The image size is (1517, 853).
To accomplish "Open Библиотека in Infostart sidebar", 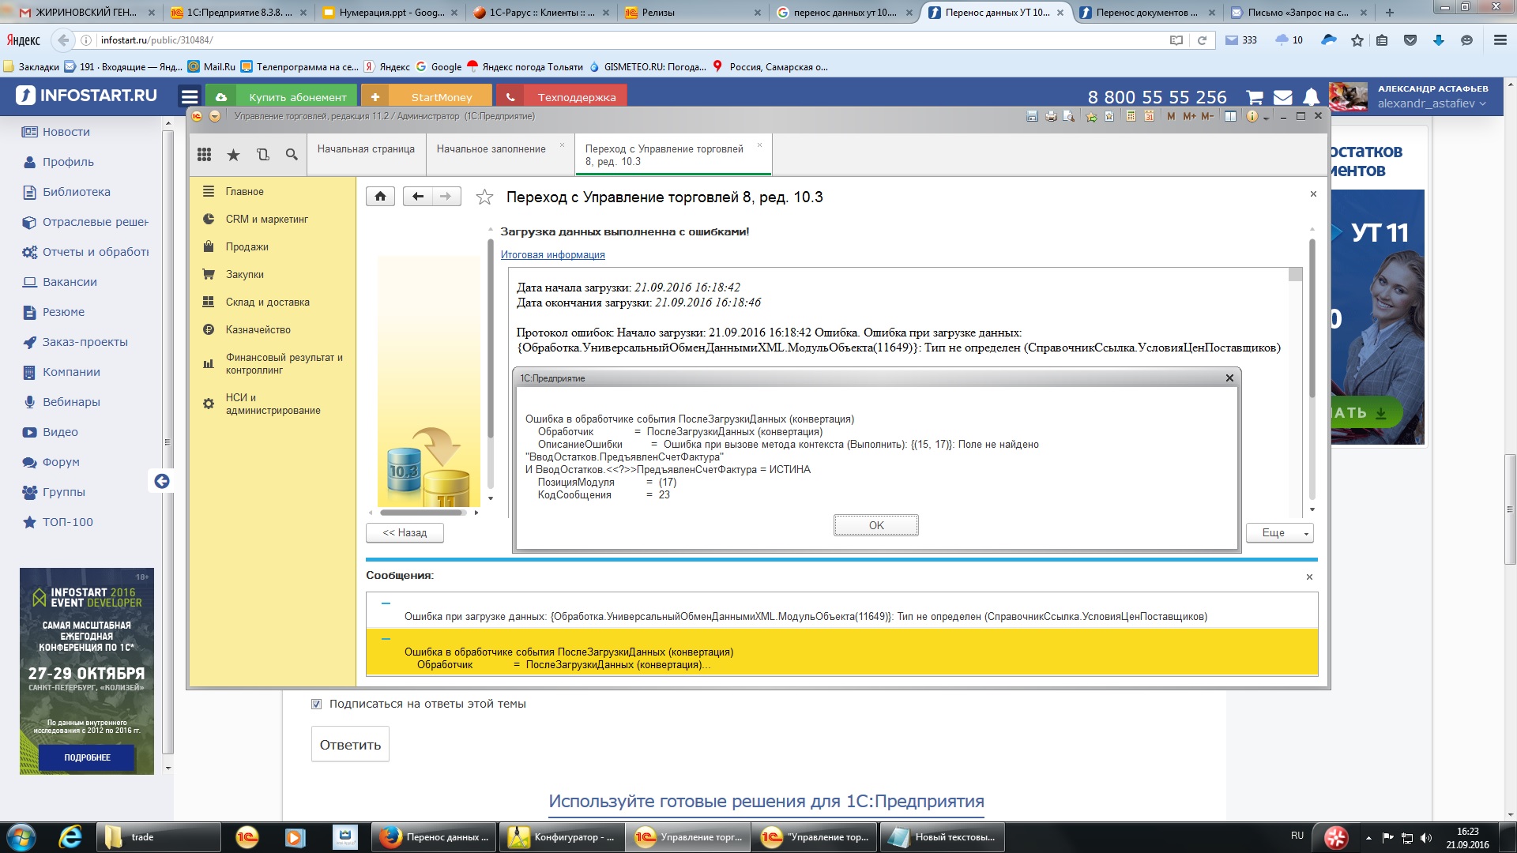I will 77,192.
